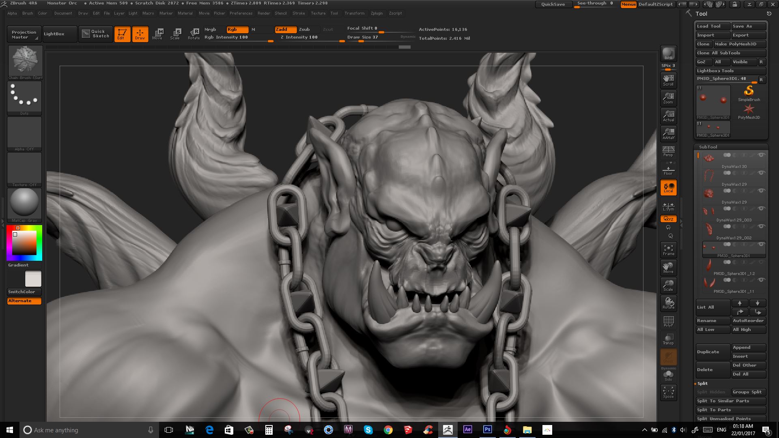Screen dimensions: 779x438
Task: Click the BPR render button
Action: (668, 54)
